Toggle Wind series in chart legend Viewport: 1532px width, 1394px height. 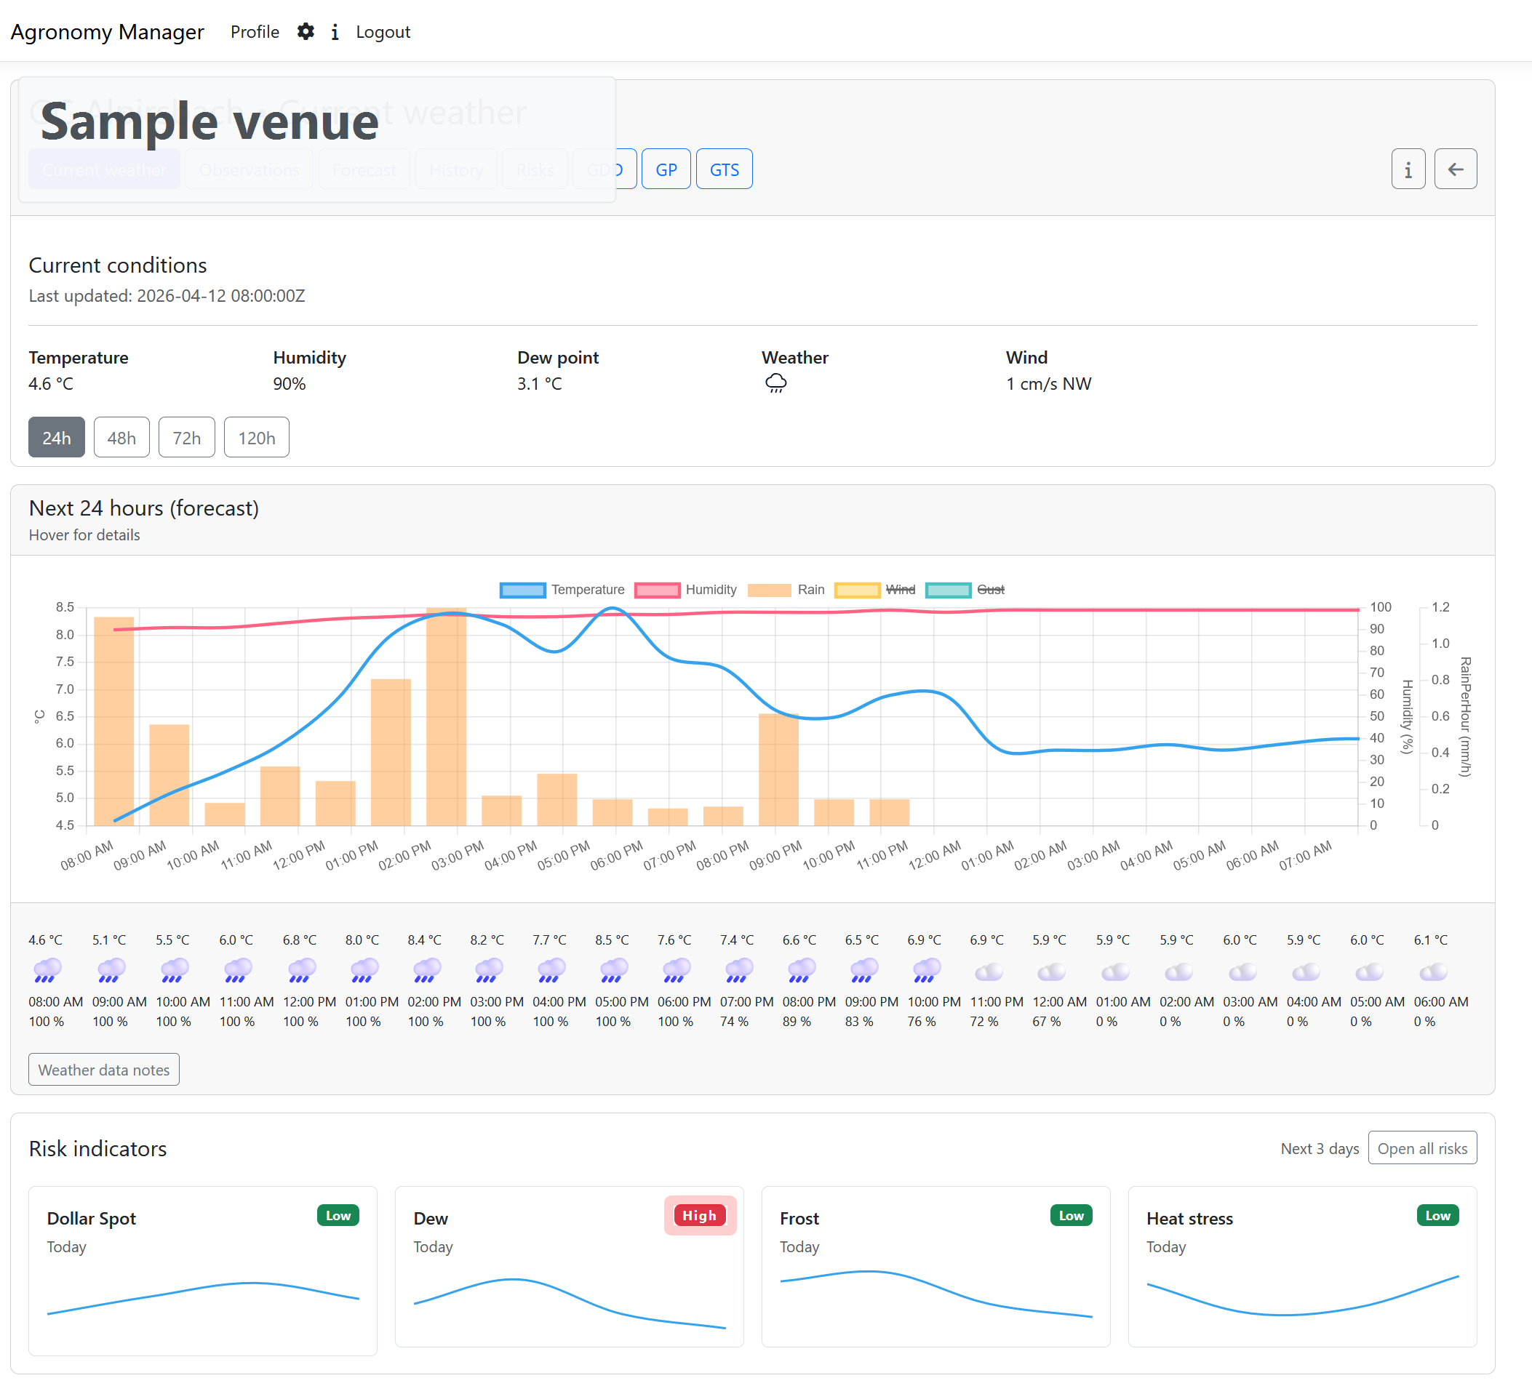click(900, 590)
